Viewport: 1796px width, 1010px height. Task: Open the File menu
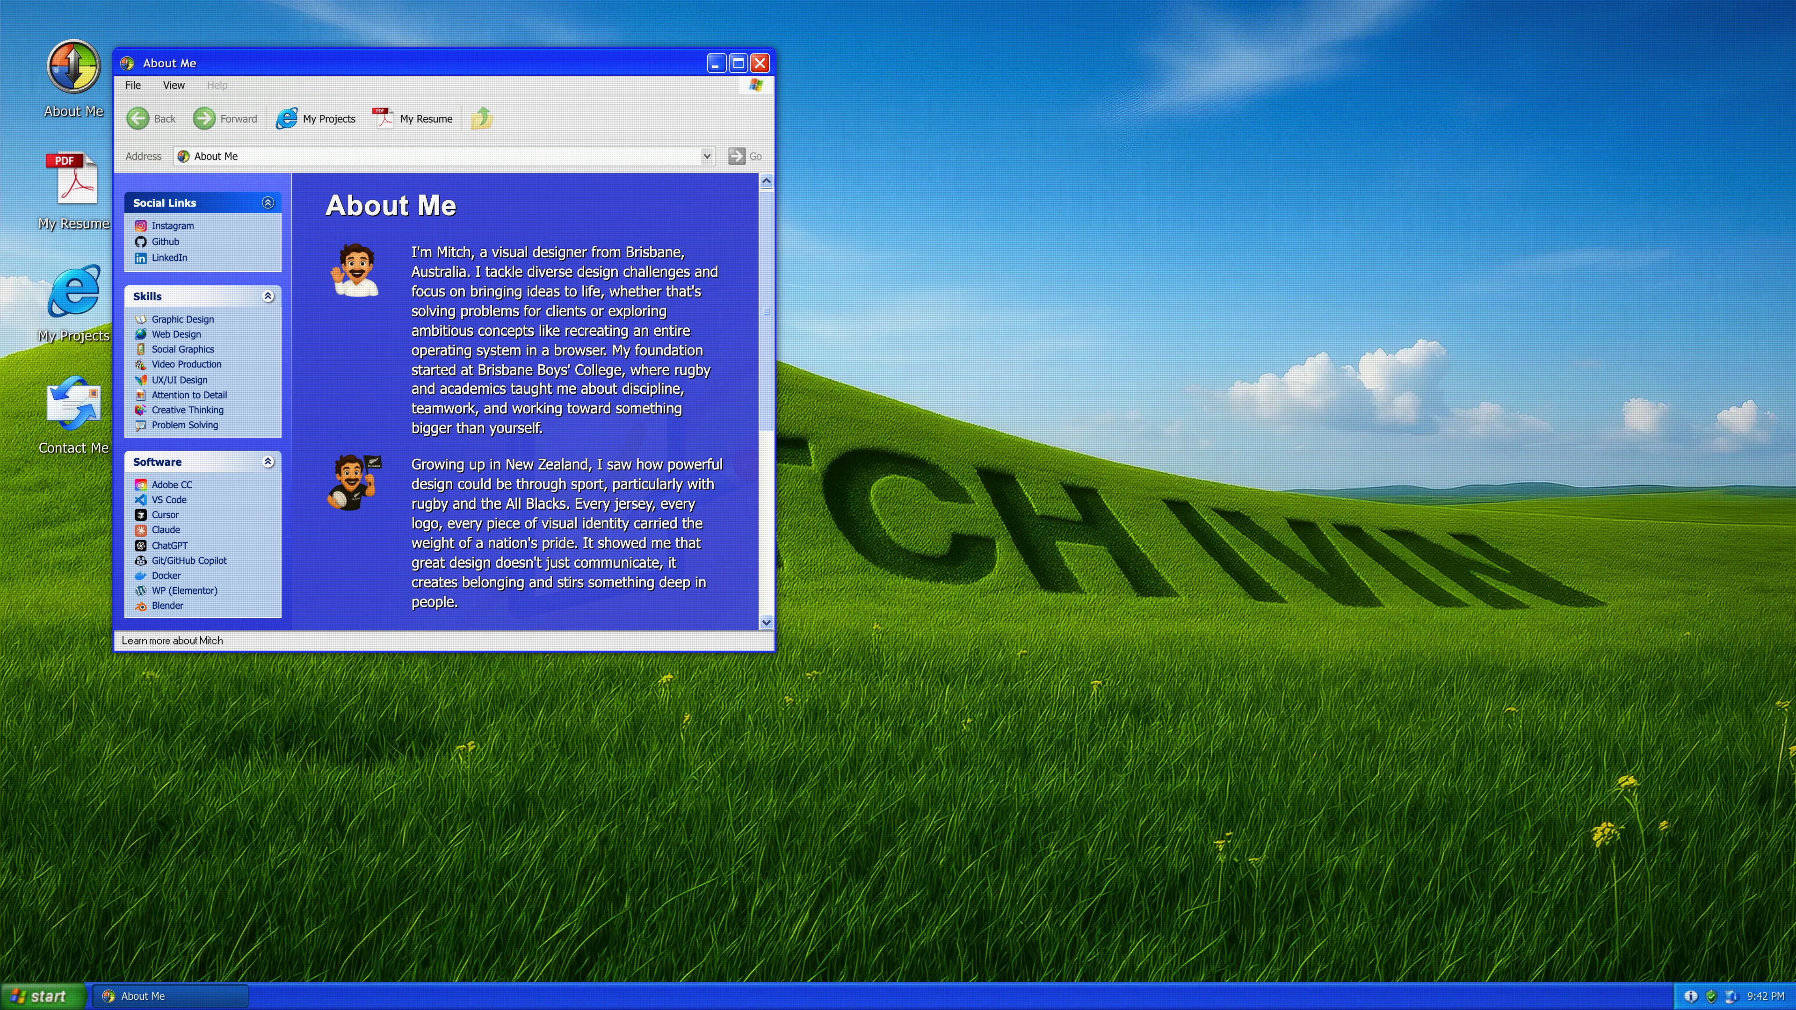[x=132, y=85]
